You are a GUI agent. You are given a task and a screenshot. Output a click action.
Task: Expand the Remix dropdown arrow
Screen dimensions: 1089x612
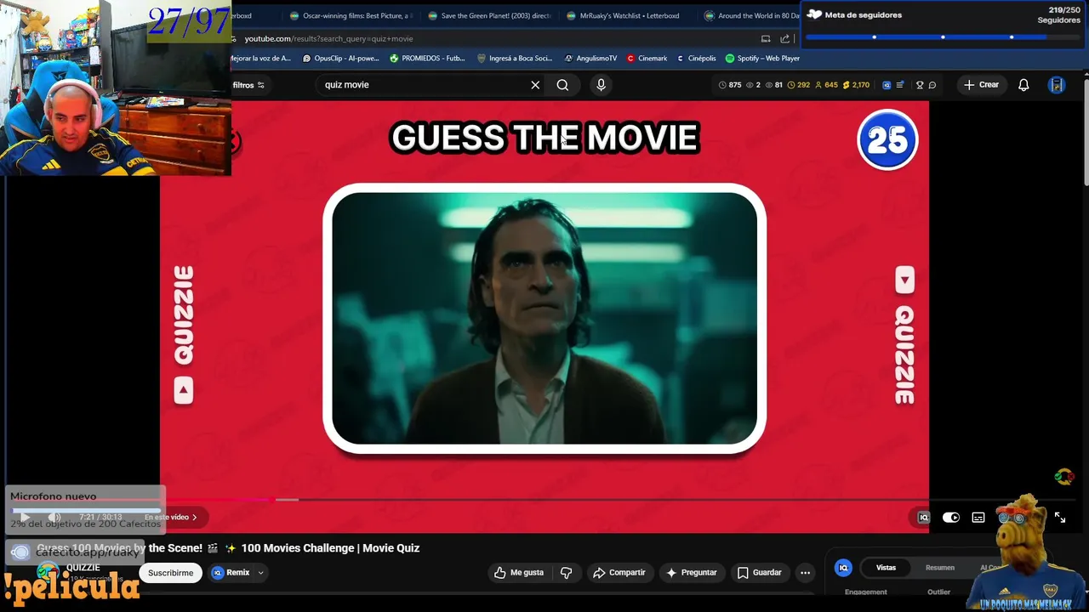point(260,573)
